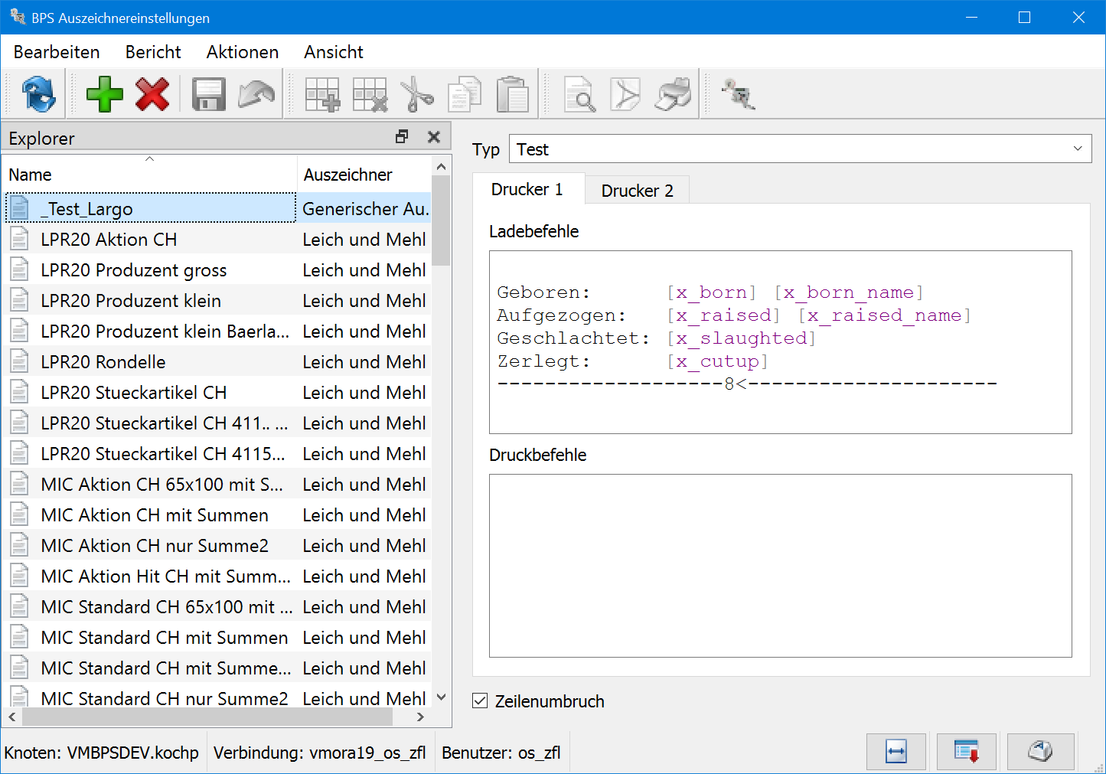1106x774 pixels.
Task: Click the scissors cut icon
Action: [417, 95]
